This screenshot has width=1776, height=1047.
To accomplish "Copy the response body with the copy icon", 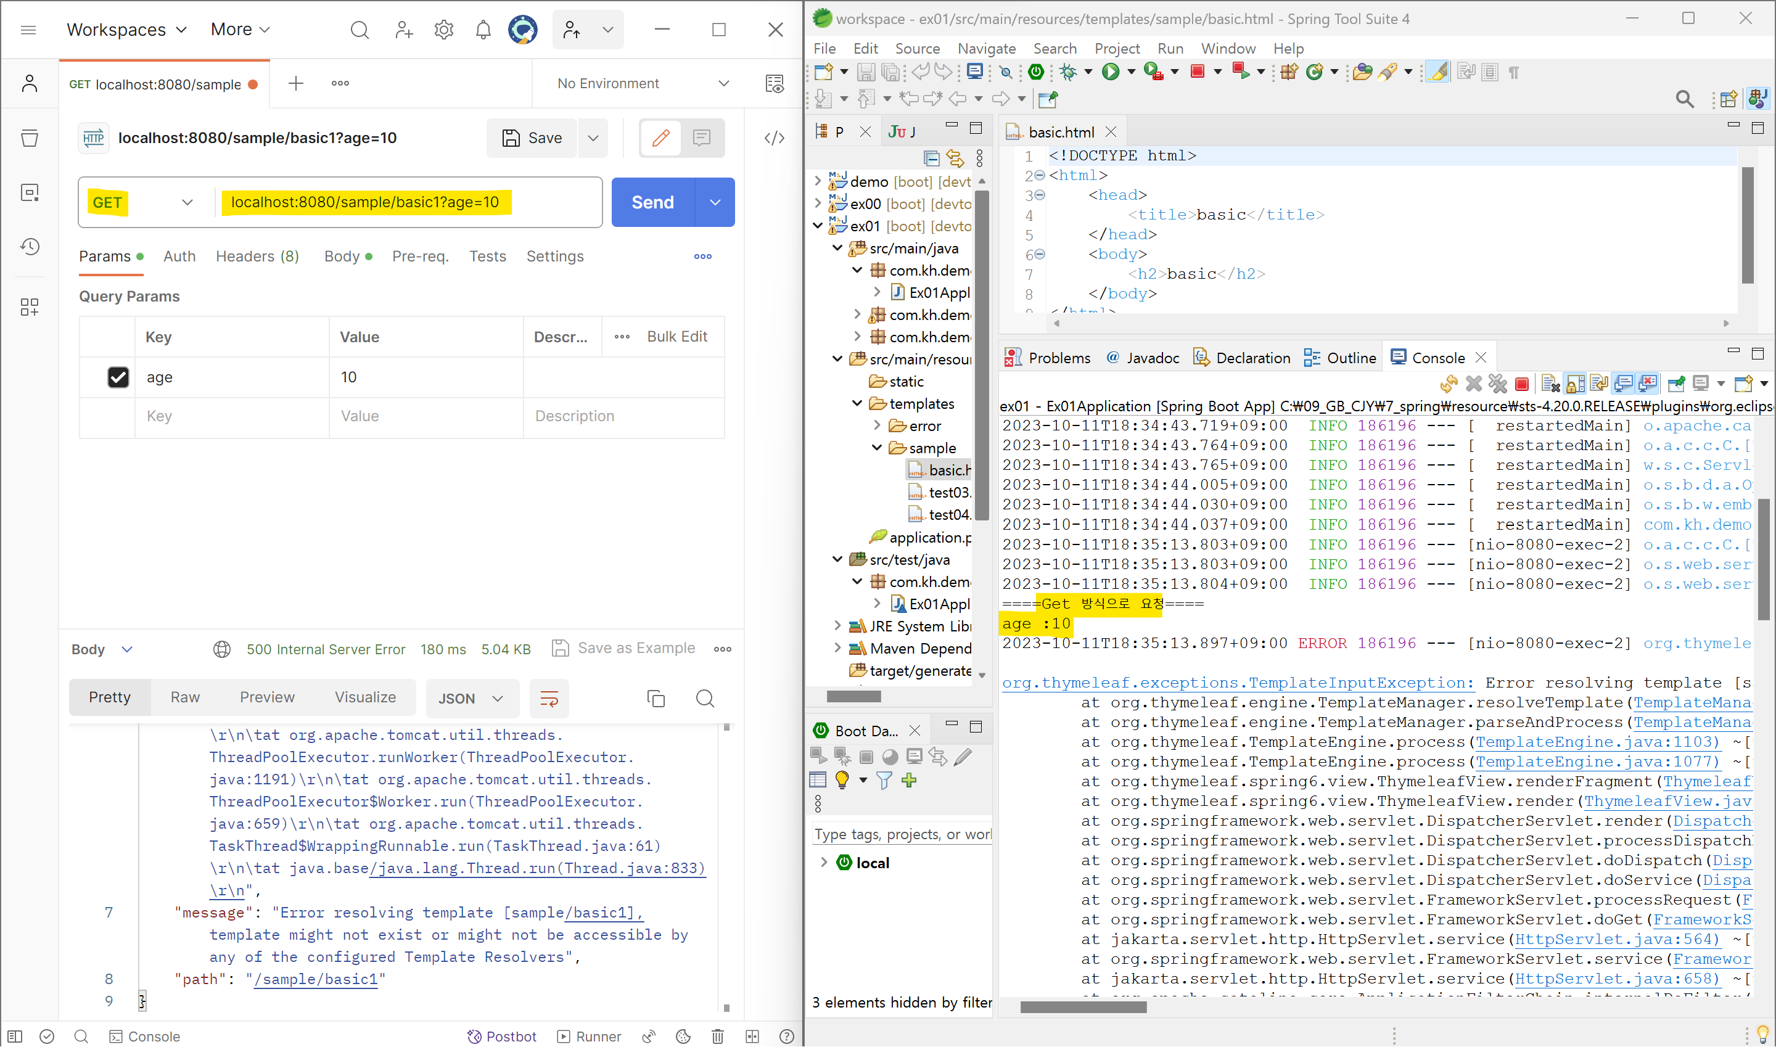I will [x=656, y=699].
